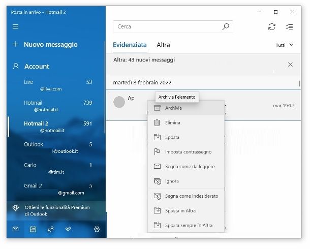
Task: Click the Archivia box icon in context menu
Action: coord(157,108)
